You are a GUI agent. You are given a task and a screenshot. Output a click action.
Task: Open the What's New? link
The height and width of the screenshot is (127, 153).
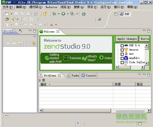pyautogui.click(x=92, y=58)
